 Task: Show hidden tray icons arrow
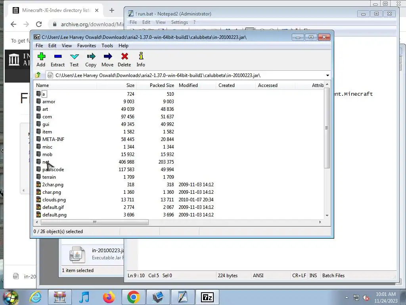[347, 298]
